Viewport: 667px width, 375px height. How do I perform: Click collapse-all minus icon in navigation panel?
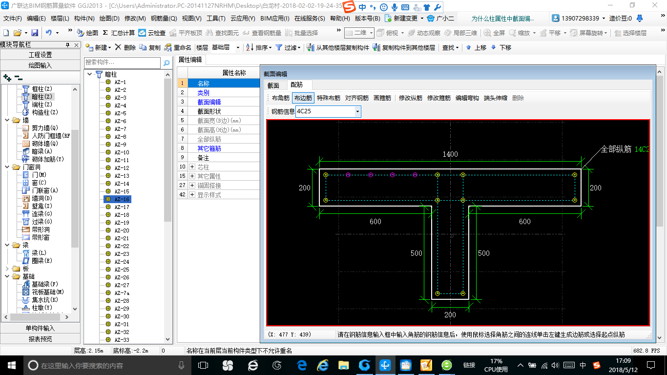click(19, 77)
